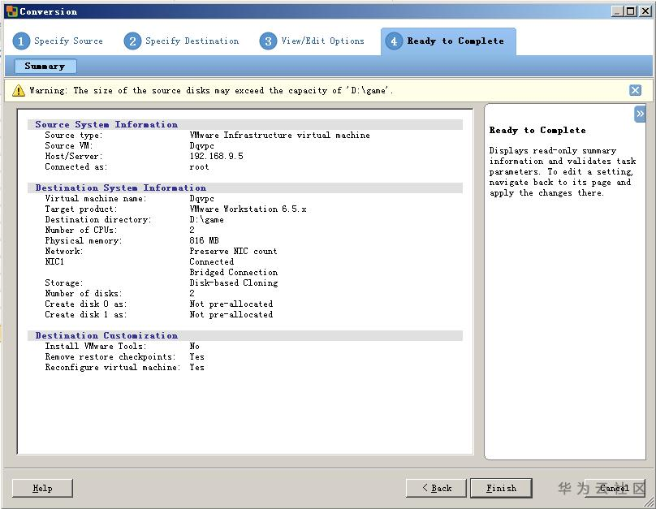Screen dimensions: 656x509
Task: Click the step 3 circle icon
Action: 268,41
